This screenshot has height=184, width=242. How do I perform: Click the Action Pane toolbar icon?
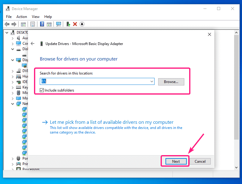[x=49, y=24]
